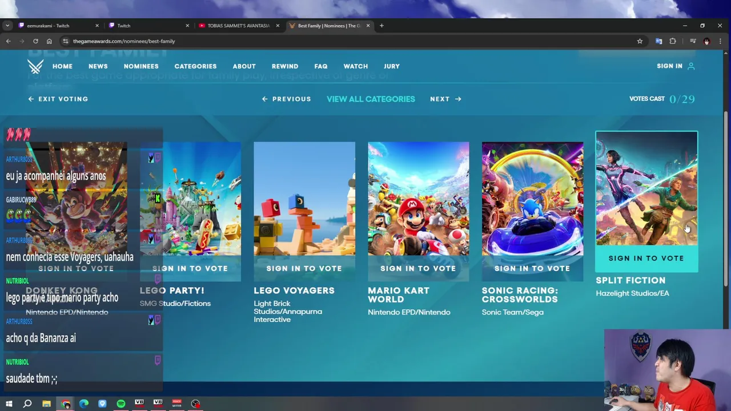Open the browser home page button
The height and width of the screenshot is (411, 731).
pyautogui.click(x=49, y=41)
